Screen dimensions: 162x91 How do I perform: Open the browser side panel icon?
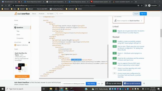(146, 6)
